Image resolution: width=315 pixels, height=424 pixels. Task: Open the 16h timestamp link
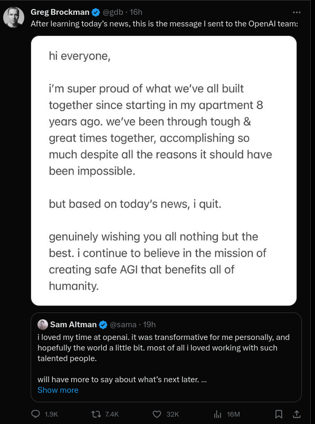(136, 12)
